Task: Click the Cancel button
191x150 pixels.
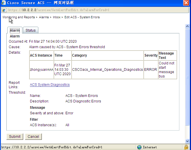Action: pyautogui.click(x=33, y=136)
